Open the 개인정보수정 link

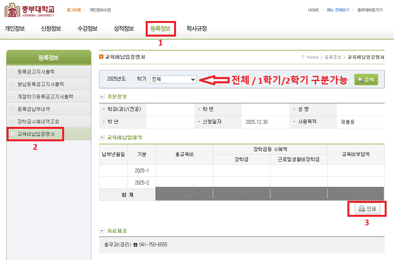click(x=100, y=10)
